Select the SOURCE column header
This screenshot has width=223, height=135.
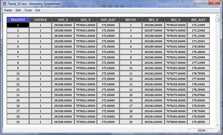pos(40,19)
